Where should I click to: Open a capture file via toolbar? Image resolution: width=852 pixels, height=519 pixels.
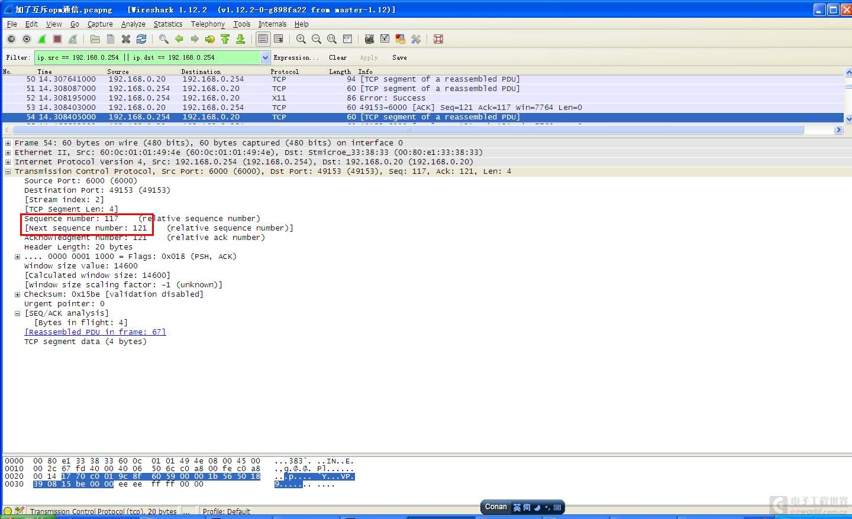[x=95, y=39]
